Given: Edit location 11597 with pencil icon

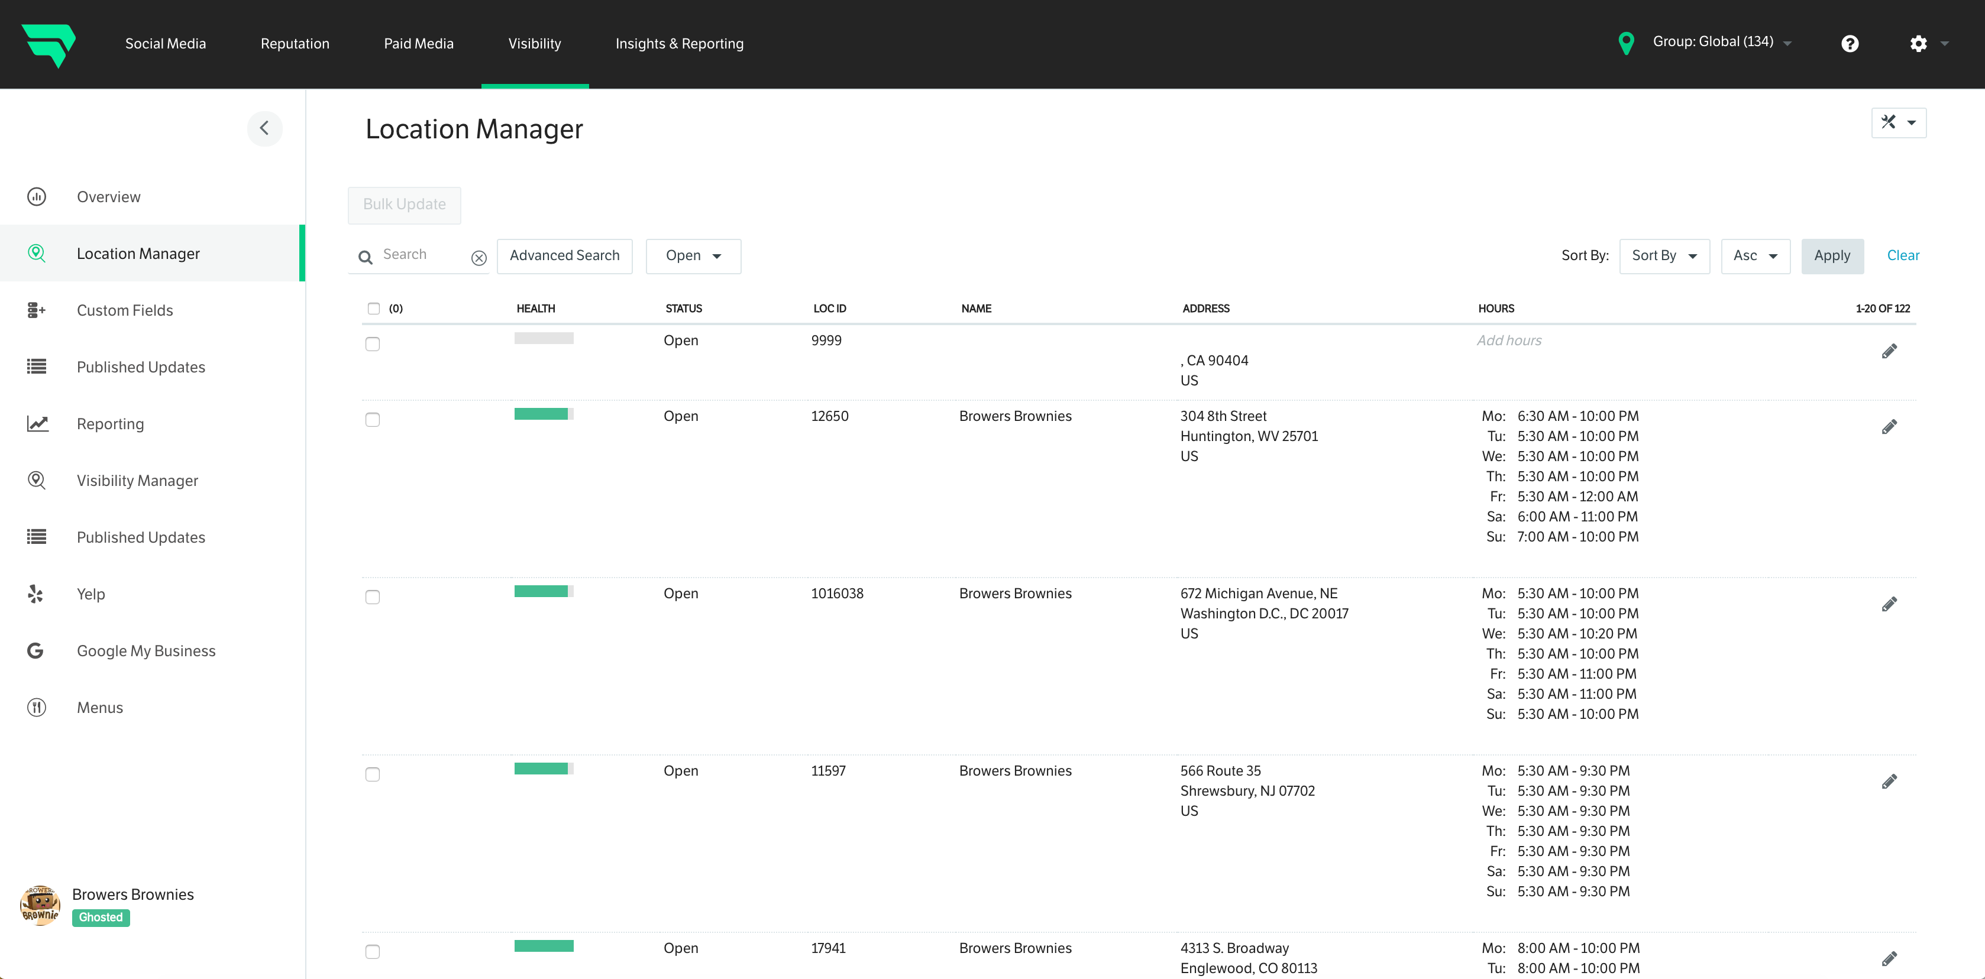Looking at the screenshot, I should 1889,781.
